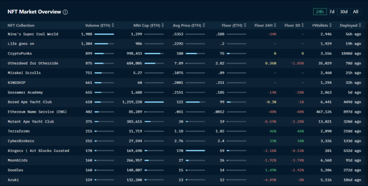Click Gossamer Academy floor value .185
368x186 pixels.
(x=220, y=92)
